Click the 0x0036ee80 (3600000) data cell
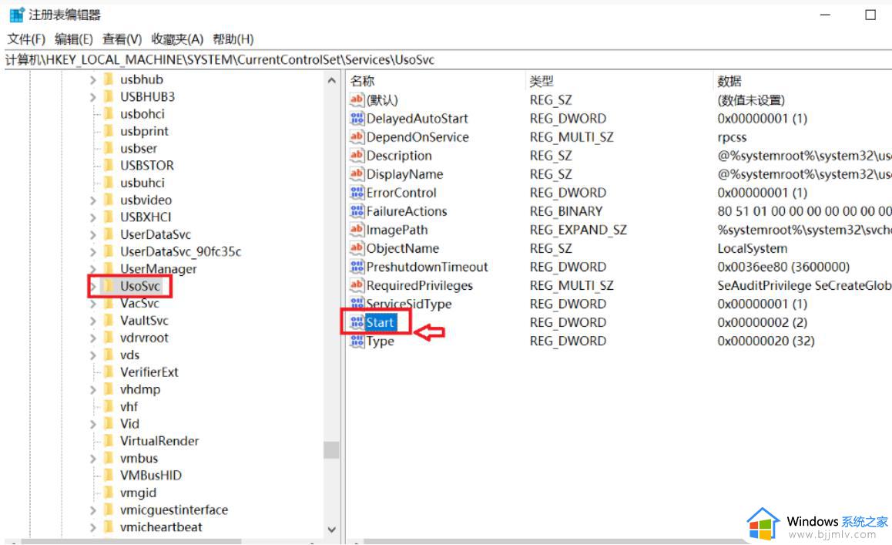 (x=783, y=267)
